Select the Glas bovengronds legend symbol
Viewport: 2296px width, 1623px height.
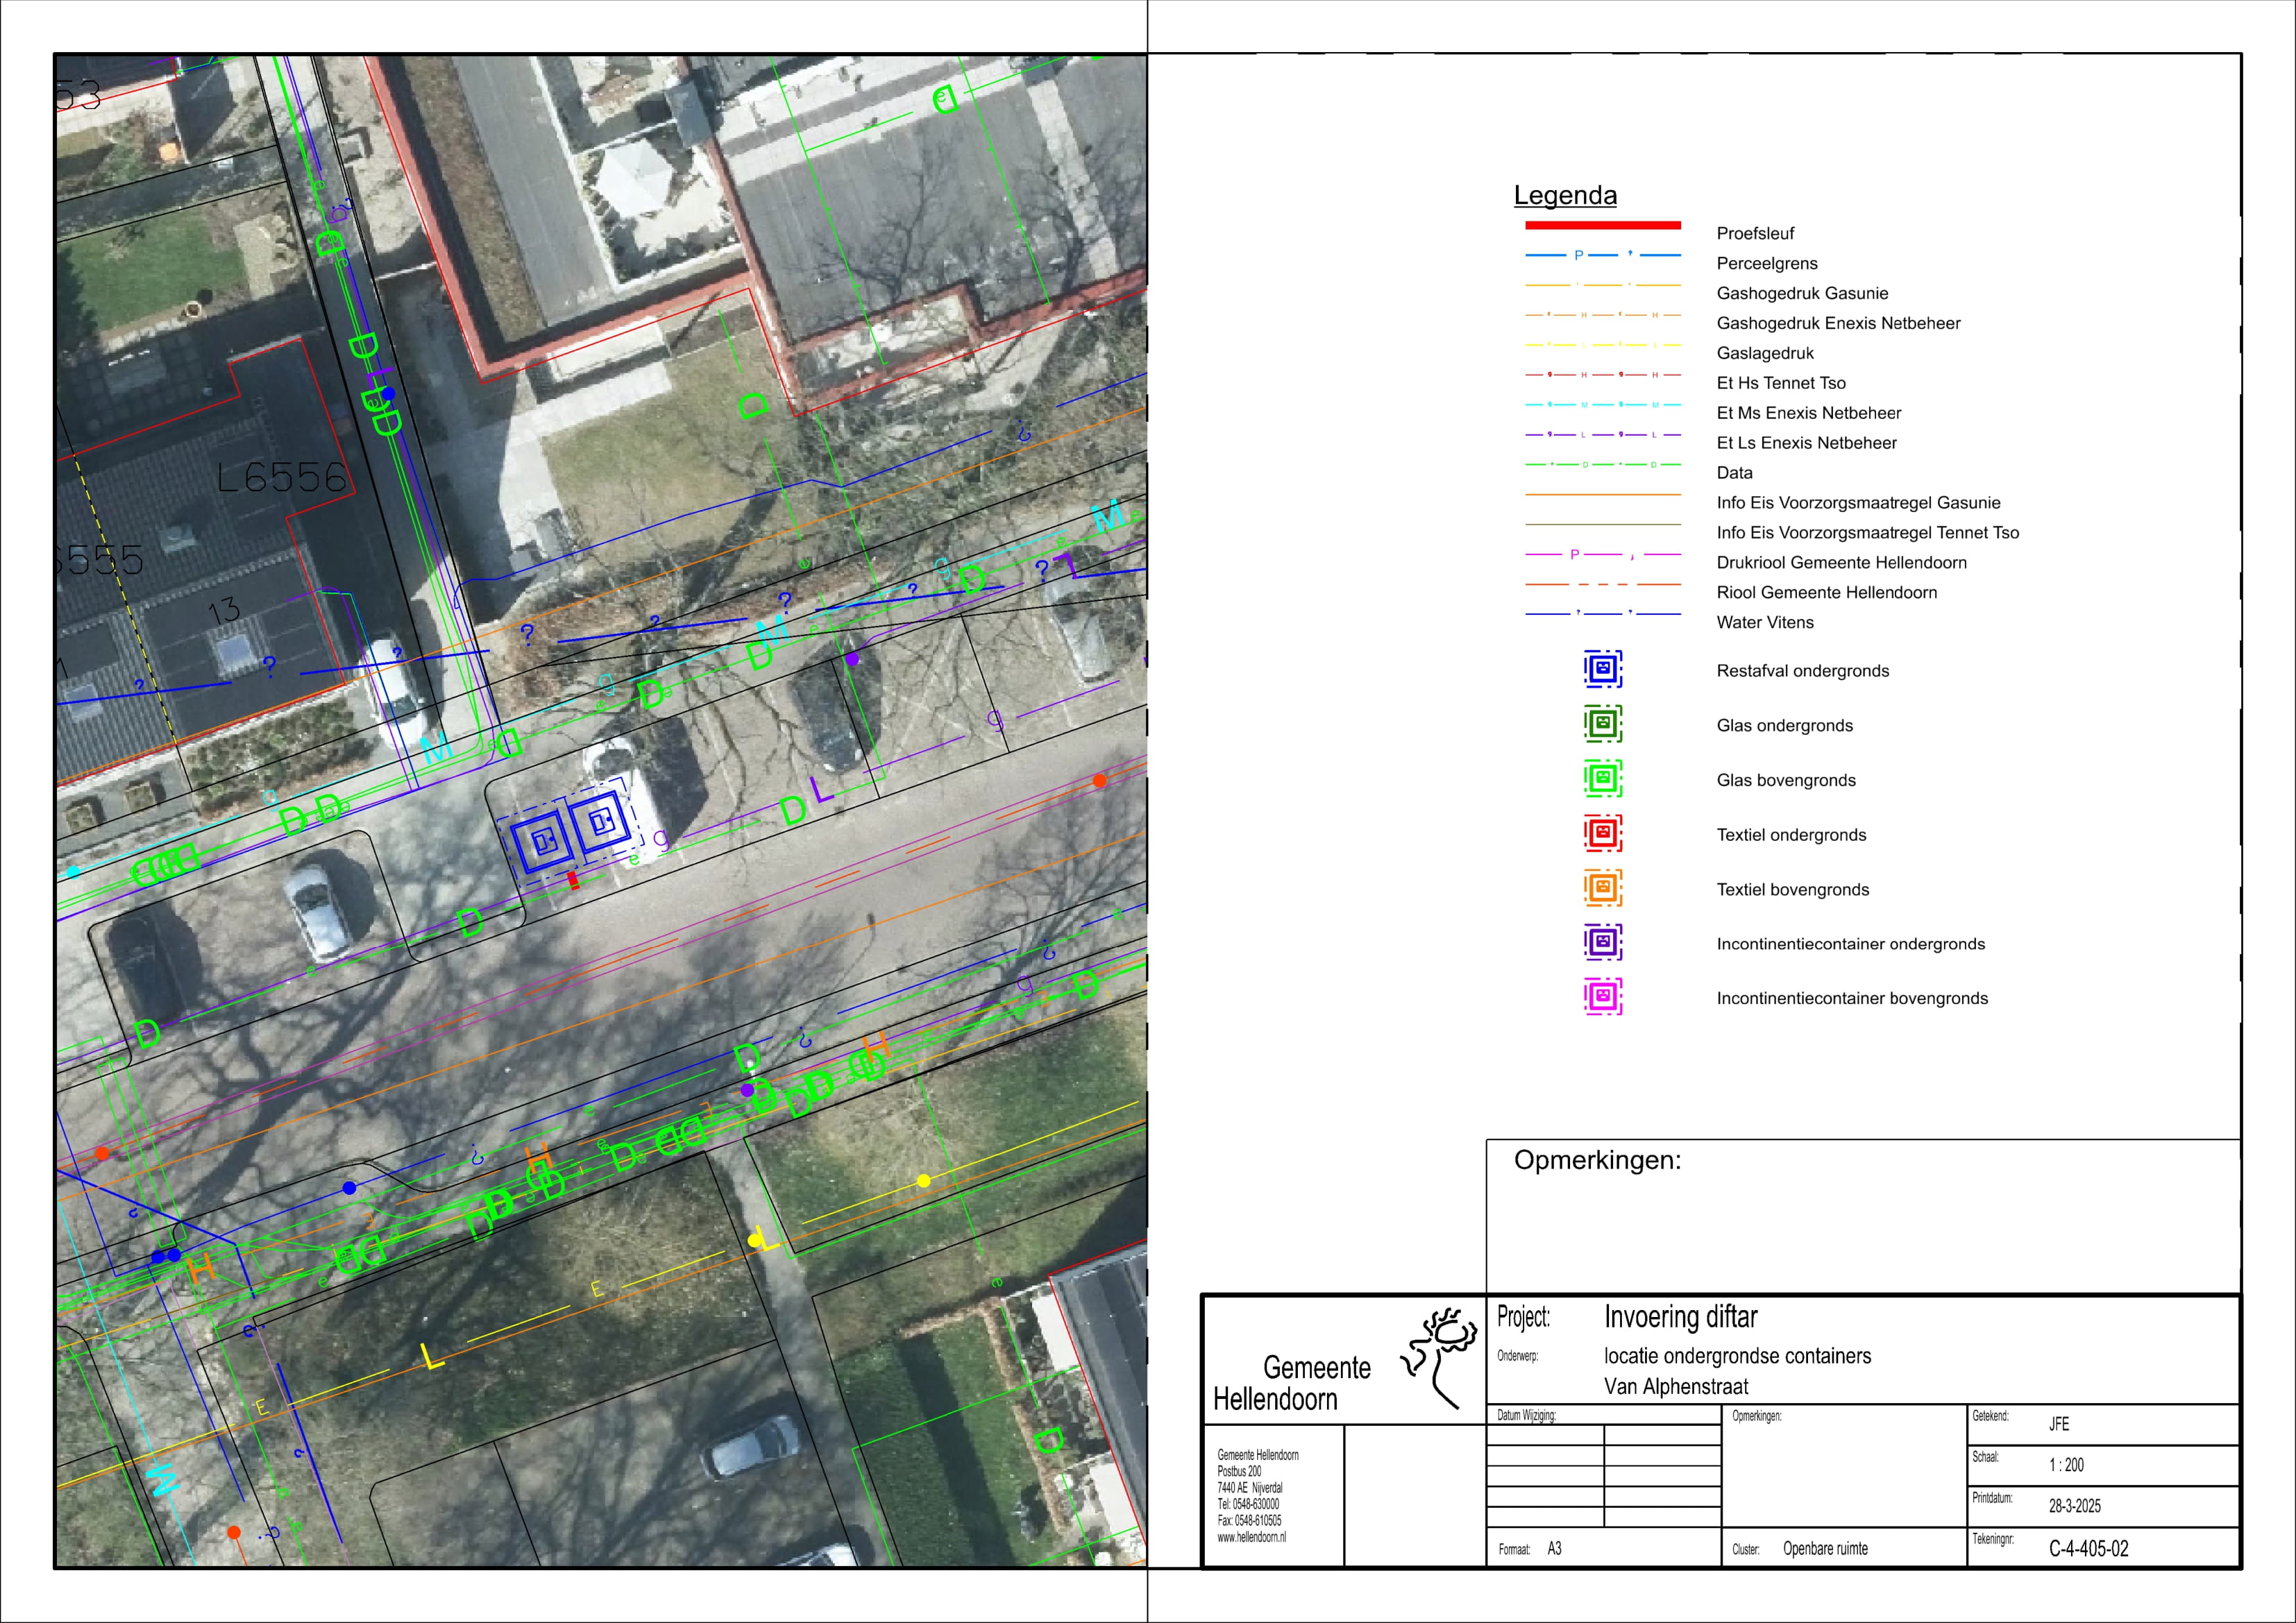(x=1602, y=778)
